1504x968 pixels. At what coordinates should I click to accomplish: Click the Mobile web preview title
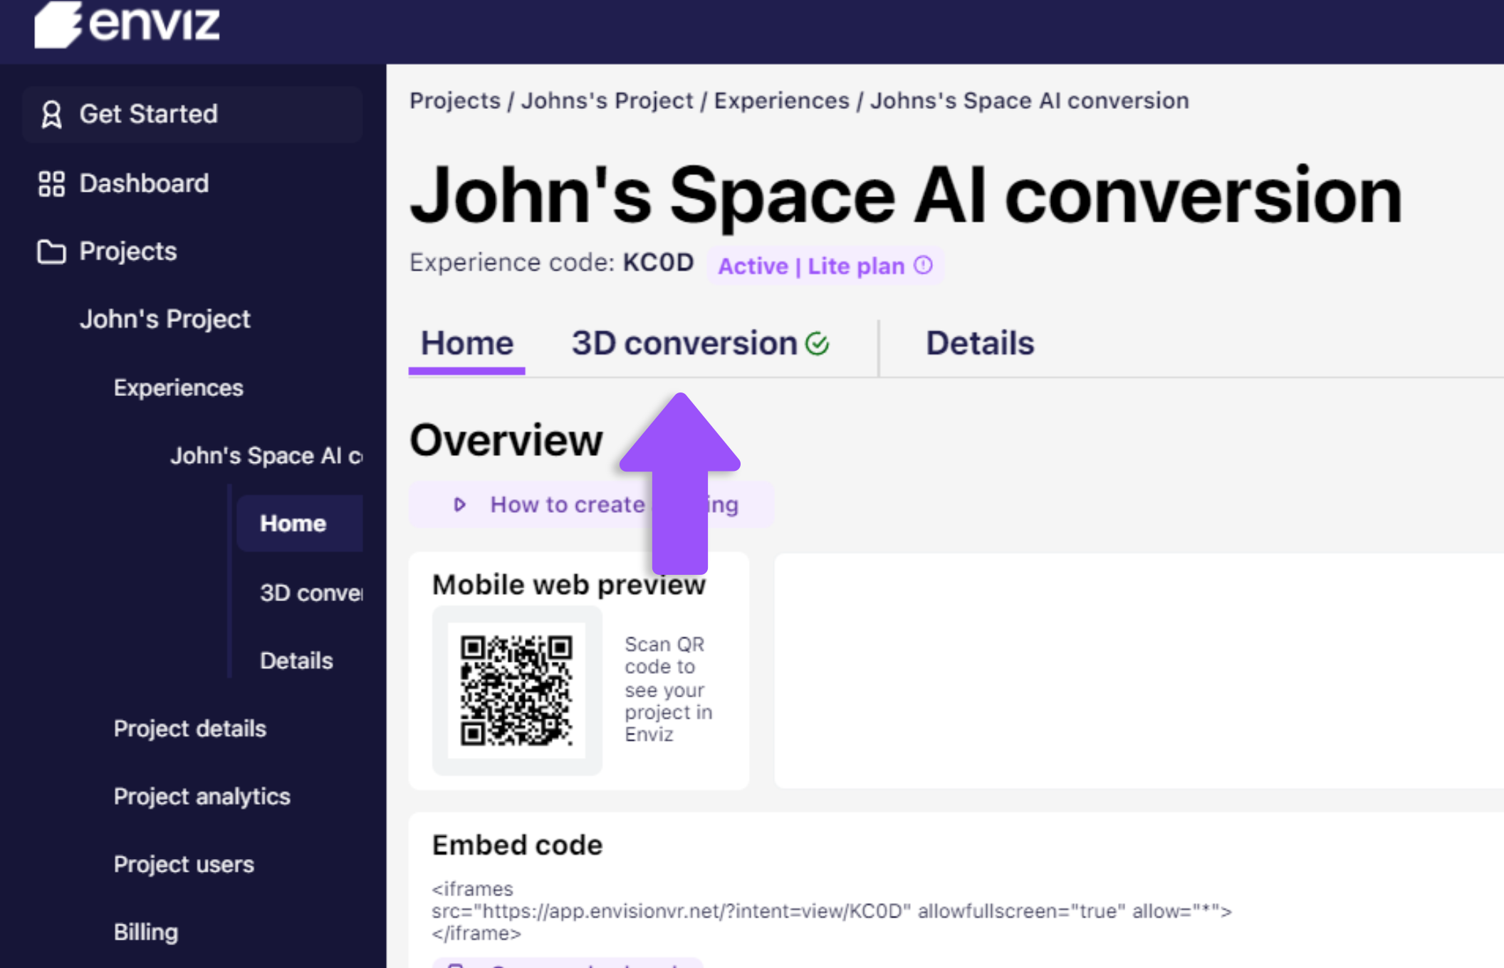[569, 585]
